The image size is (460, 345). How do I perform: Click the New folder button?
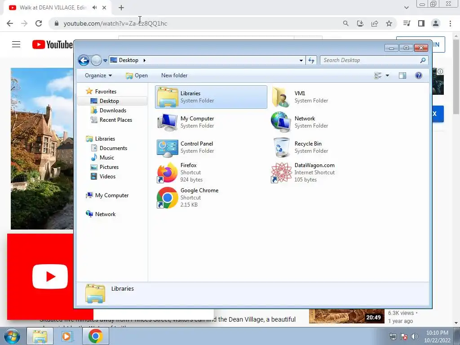pyautogui.click(x=174, y=75)
